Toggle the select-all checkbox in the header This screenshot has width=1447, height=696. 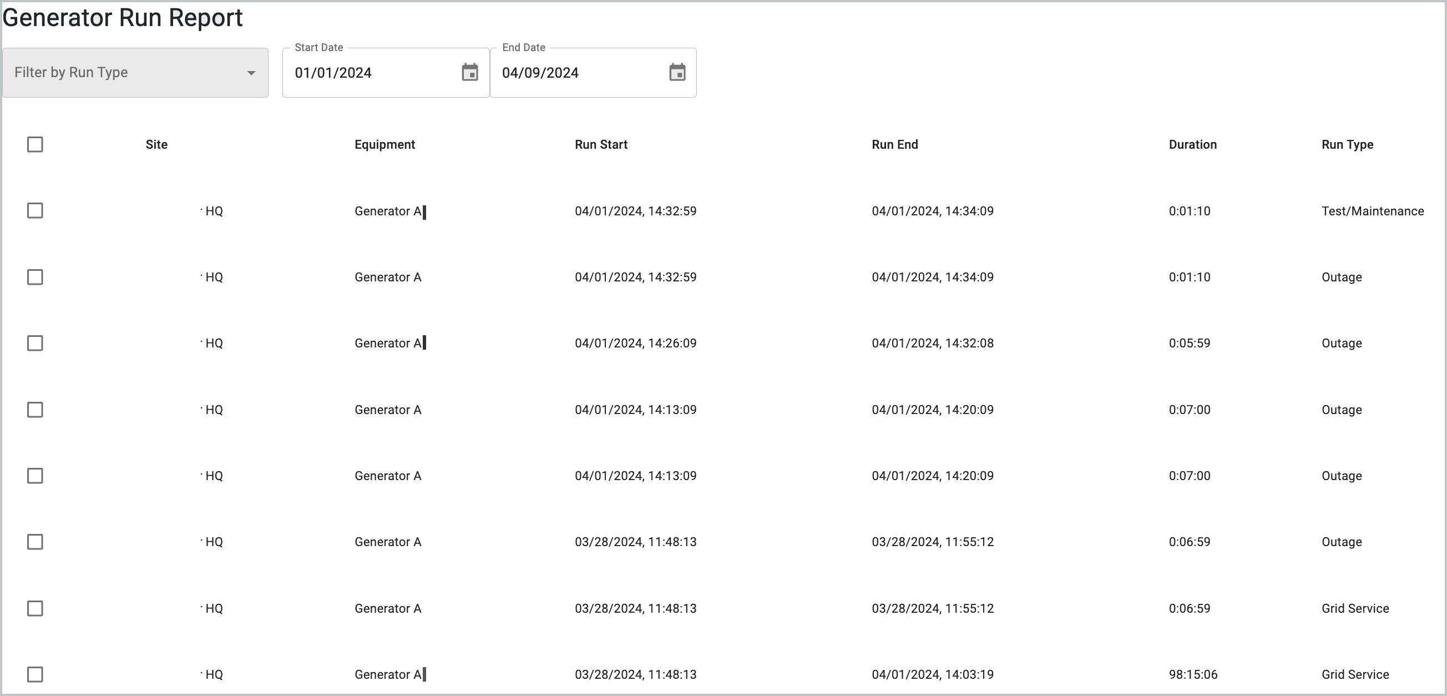tap(35, 144)
